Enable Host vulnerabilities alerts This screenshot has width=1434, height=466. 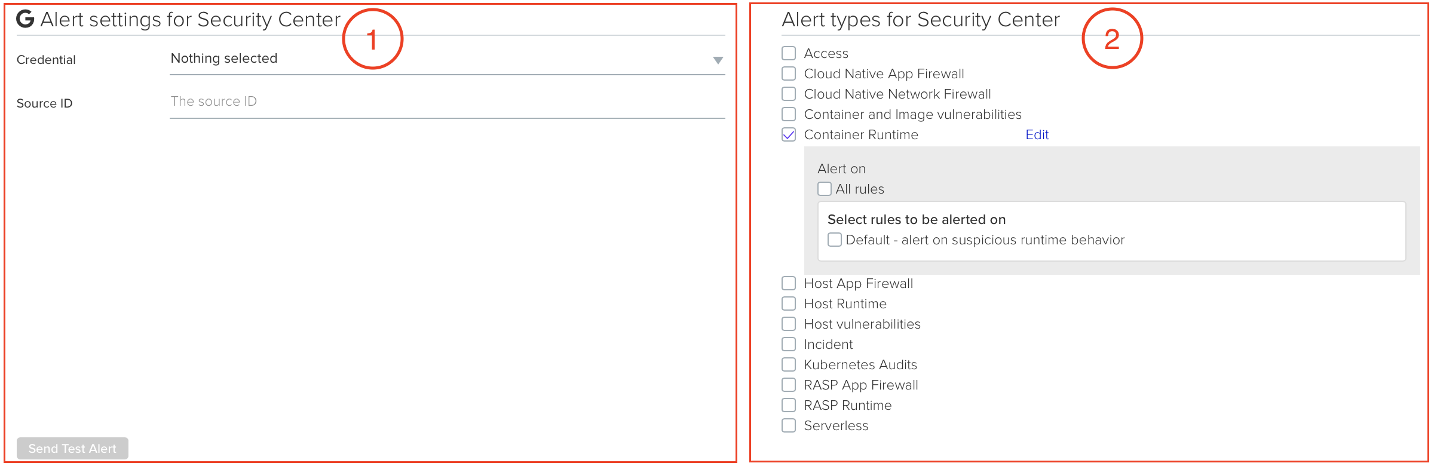[789, 324]
